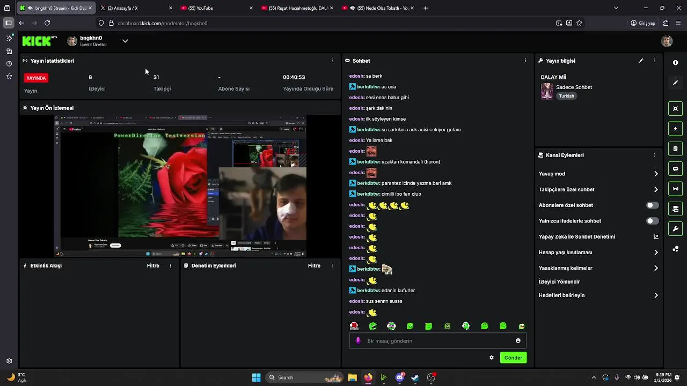687x386 pixels.
Task: Open the Windows Start button
Action: tap(256, 377)
